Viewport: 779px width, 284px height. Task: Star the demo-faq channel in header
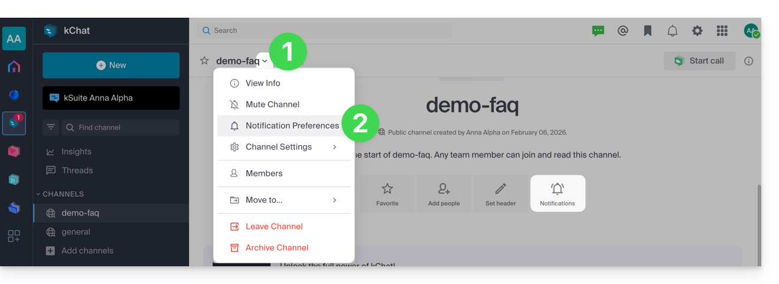(x=204, y=61)
